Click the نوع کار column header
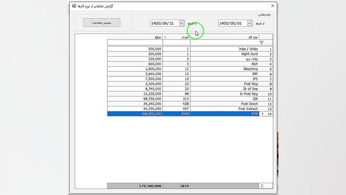 point(225,37)
